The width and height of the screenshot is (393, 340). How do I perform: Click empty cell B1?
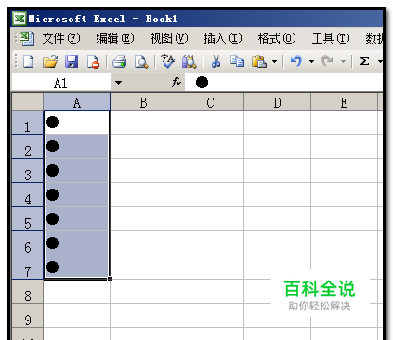click(143, 123)
